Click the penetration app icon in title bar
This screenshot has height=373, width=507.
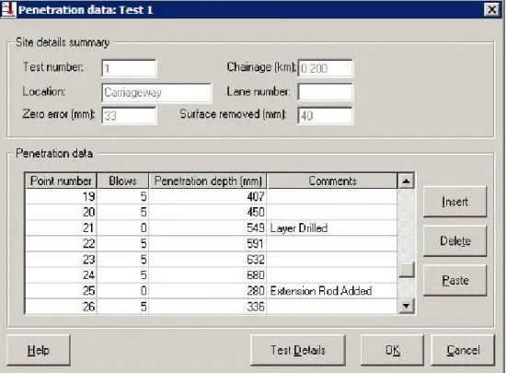(8, 9)
